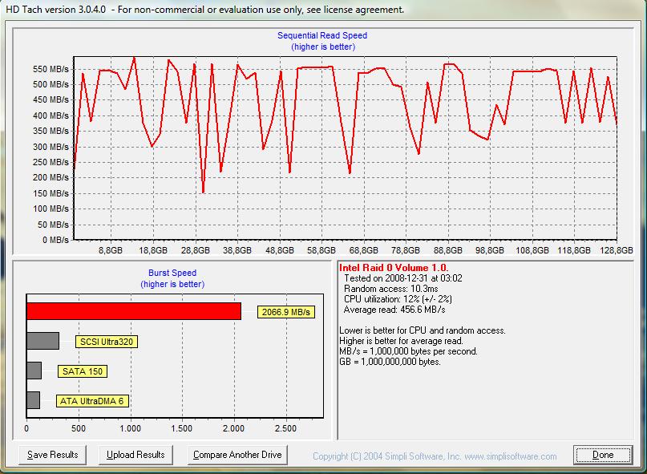647x474 pixels.
Task: Click the Sequential Read Speed title
Action: click(x=322, y=35)
